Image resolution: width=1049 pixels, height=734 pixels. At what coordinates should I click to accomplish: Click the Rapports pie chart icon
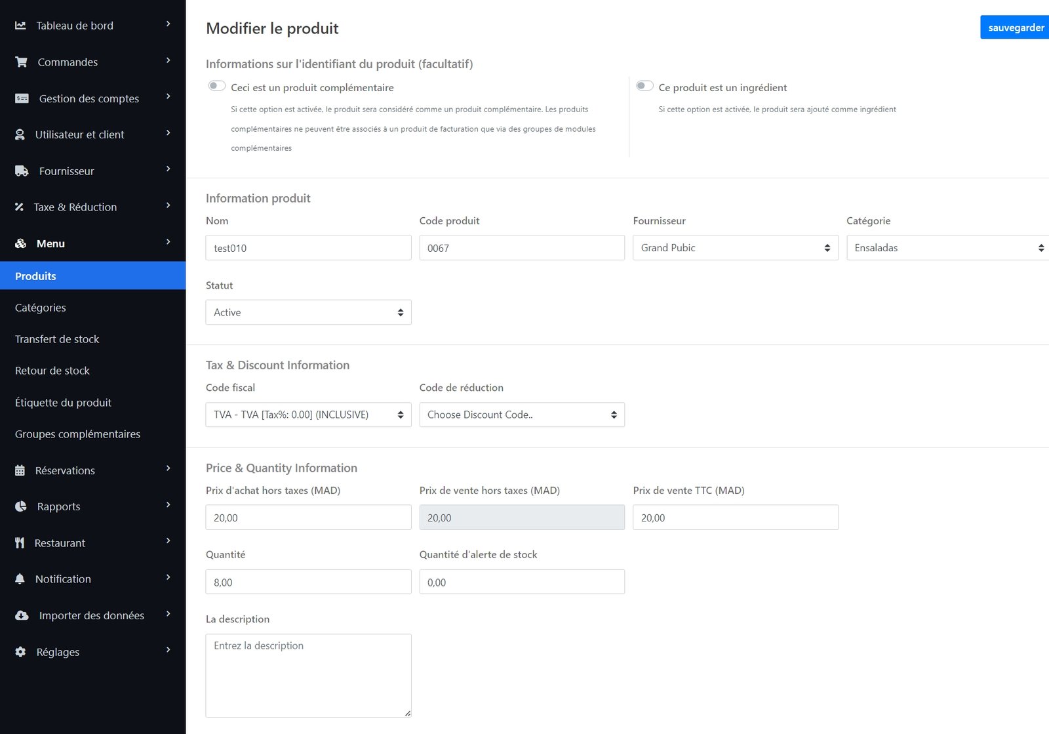tap(21, 506)
